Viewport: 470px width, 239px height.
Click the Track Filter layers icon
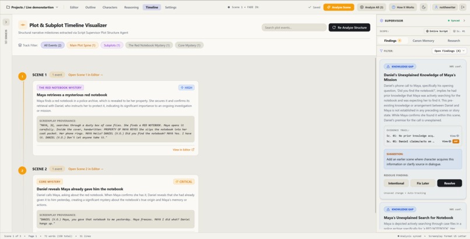(x=20, y=45)
